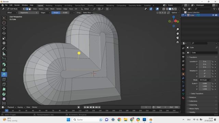Select the Extrude Region tool
Viewport: 219px width, 123px height.
4,65
